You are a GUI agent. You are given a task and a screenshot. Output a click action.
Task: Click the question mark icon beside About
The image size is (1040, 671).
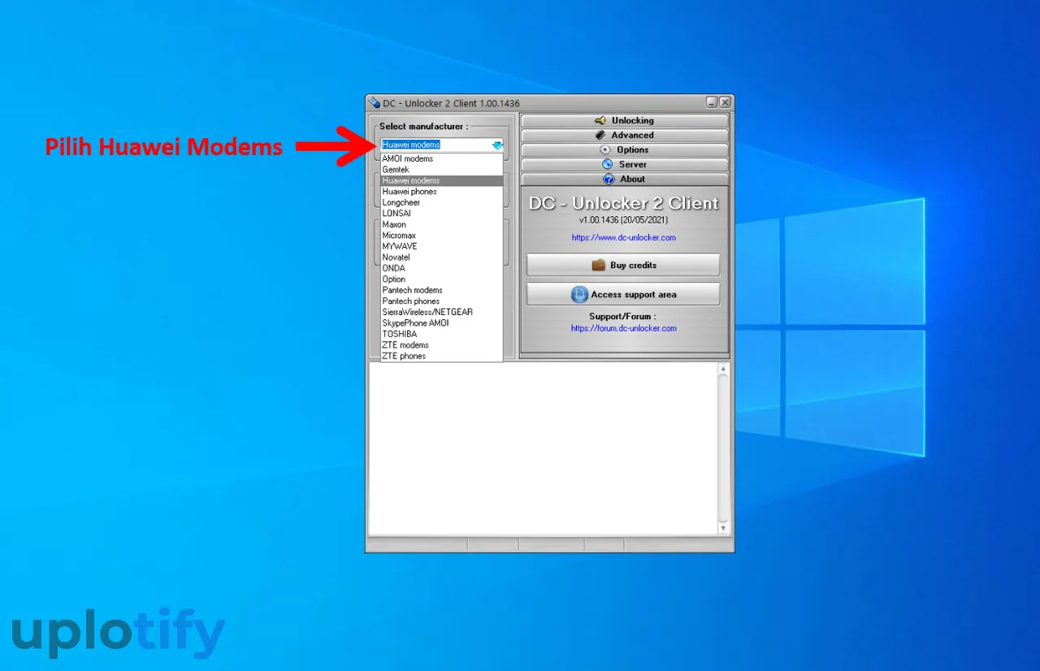[x=609, y=180]
